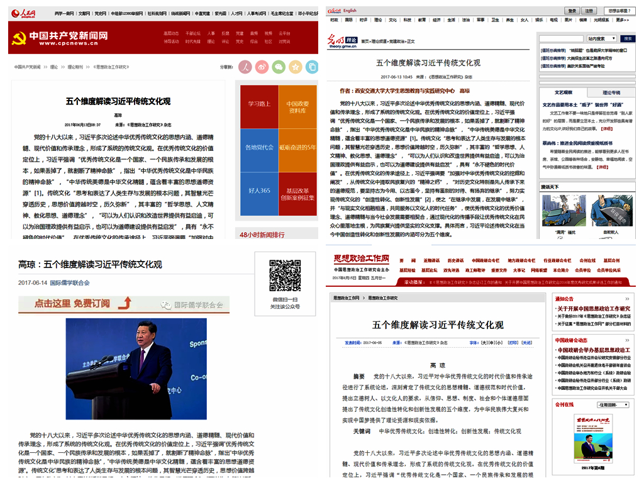The image size is (644, 483).
Task: Click the 关闭 close link
Action: tap(526, 343)
